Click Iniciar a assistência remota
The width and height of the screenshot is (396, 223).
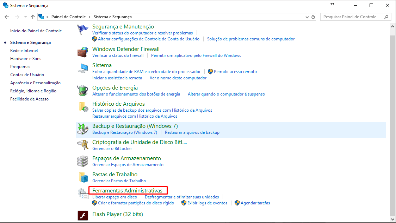point(117,78)
